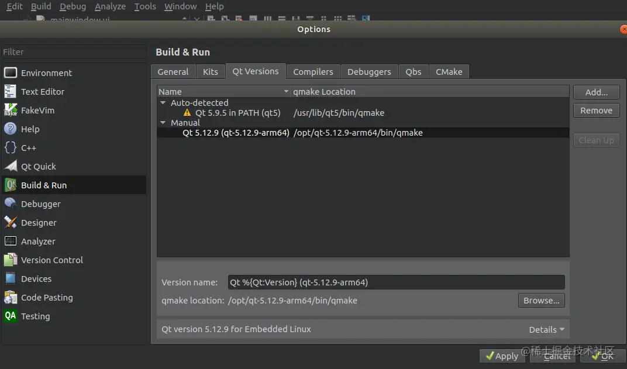Focus the Filter search field
627x369 pixels.
tap(74, 52)
